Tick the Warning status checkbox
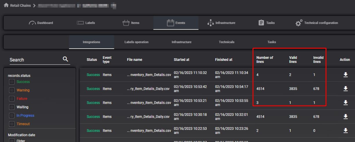Image resolution: width=355 pixels, height=142 pixels. (12, 90)
